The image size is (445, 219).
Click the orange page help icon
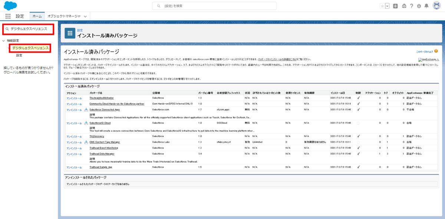pos(436,51)
